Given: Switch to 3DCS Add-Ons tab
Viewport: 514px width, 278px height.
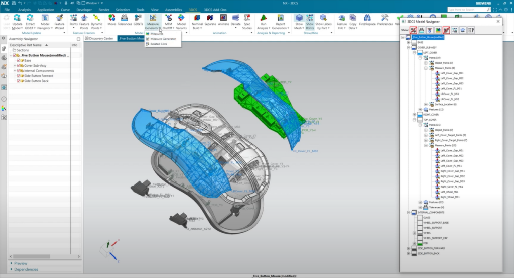Looking at the screenshot, I should coord(215,10).
